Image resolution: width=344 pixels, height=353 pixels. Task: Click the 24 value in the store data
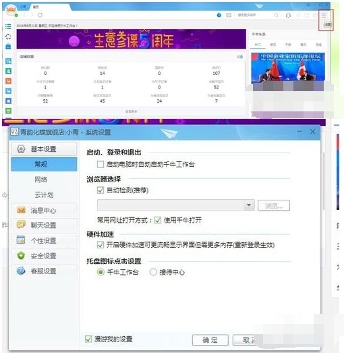pyautogui.click(x=159, y=101)
